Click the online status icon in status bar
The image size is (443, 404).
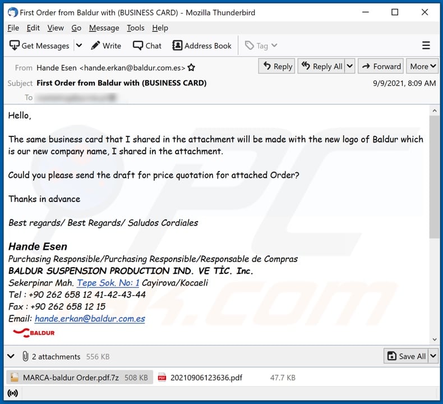click(x=13, y=393)
